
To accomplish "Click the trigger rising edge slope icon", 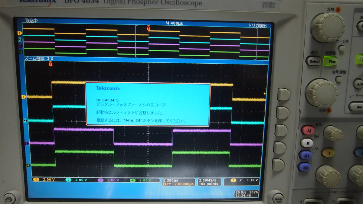I will pos(241,180).
